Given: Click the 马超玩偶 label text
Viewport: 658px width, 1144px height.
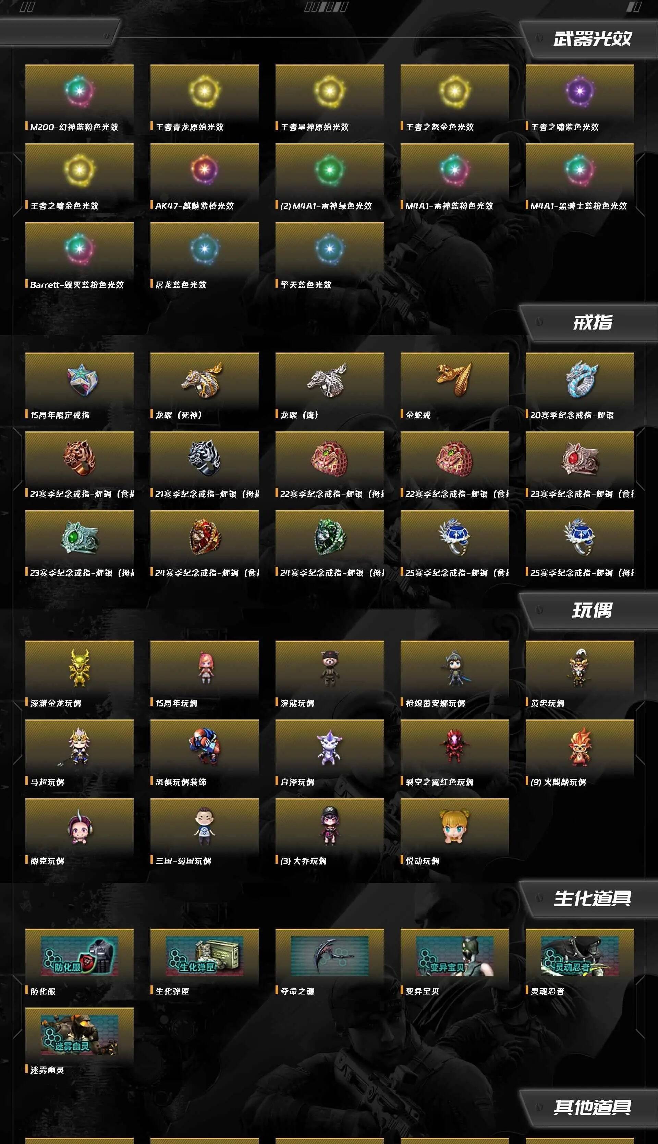Looking at the screenshot, I should pos(47,782).
